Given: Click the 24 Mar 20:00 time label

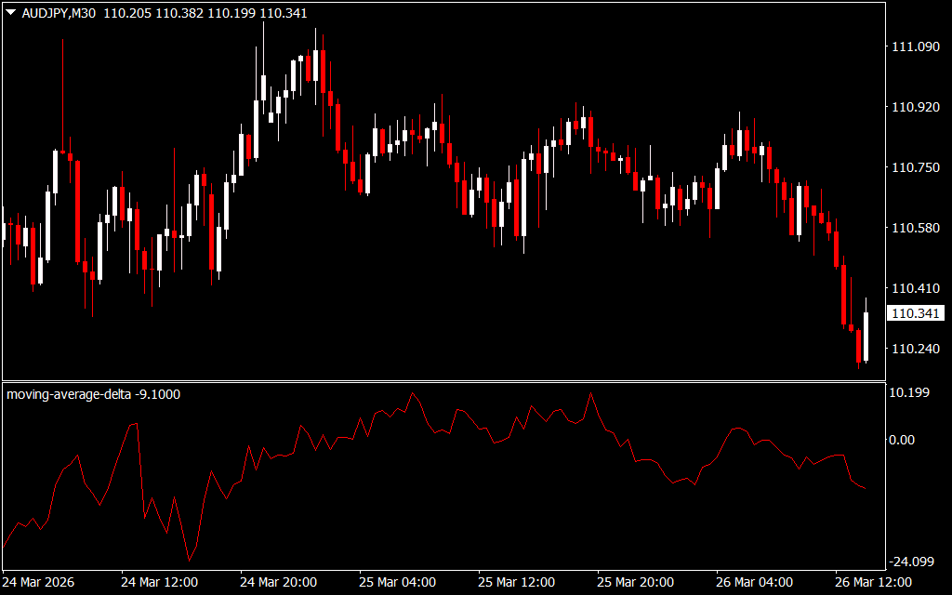Looking at the screenshot, I should coord(279,582).
